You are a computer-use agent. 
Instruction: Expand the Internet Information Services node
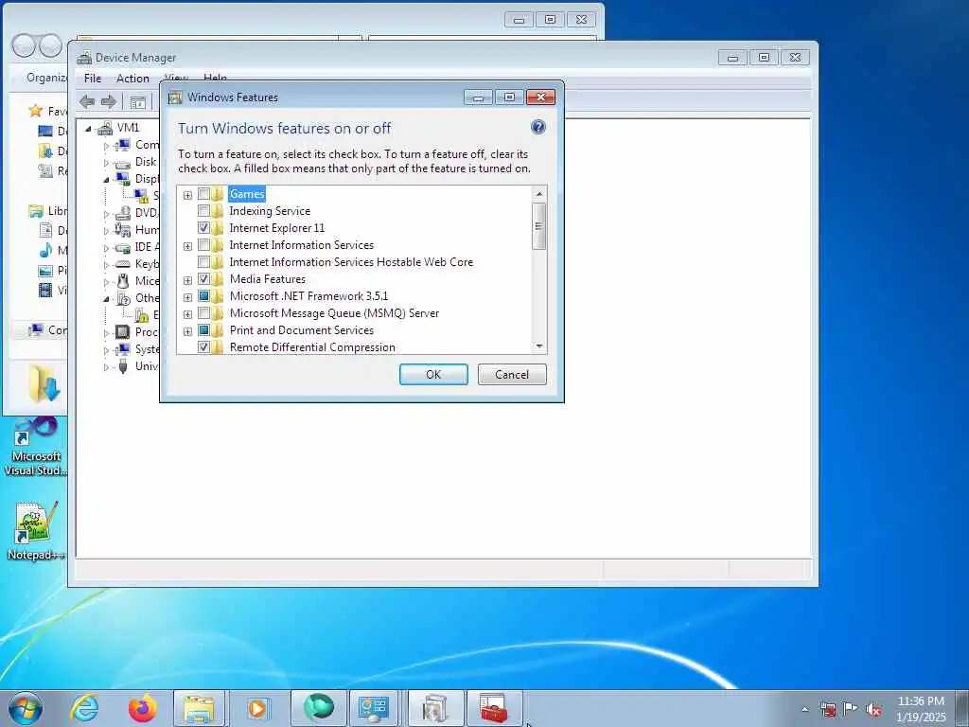tap(188, 247)
